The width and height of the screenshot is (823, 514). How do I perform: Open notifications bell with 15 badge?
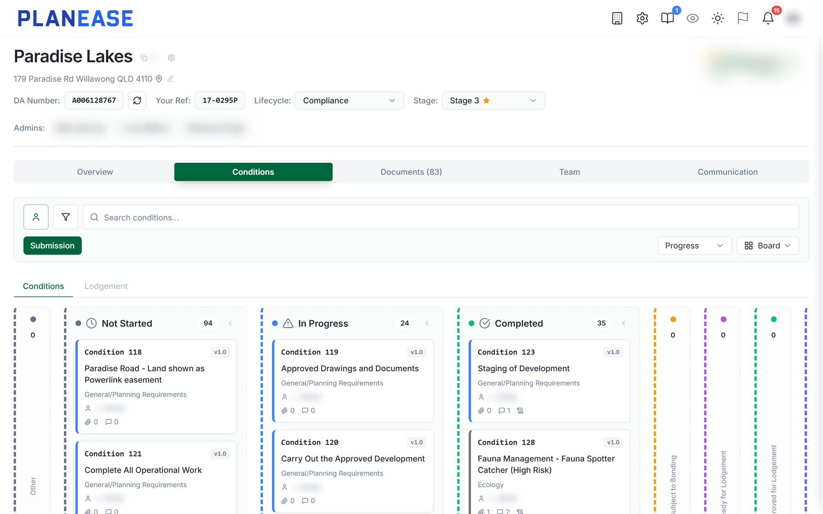point(768,18)
